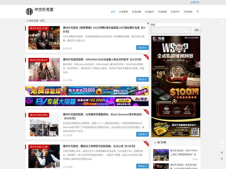Click the 中文扑克室 site logo icon
The image size is (226, 169).
coord(30,12)
